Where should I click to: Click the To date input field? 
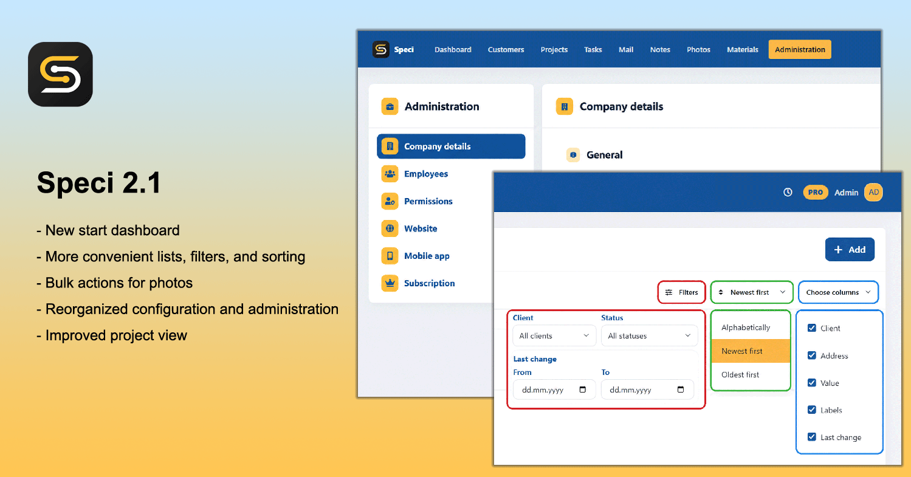point(647,390)
